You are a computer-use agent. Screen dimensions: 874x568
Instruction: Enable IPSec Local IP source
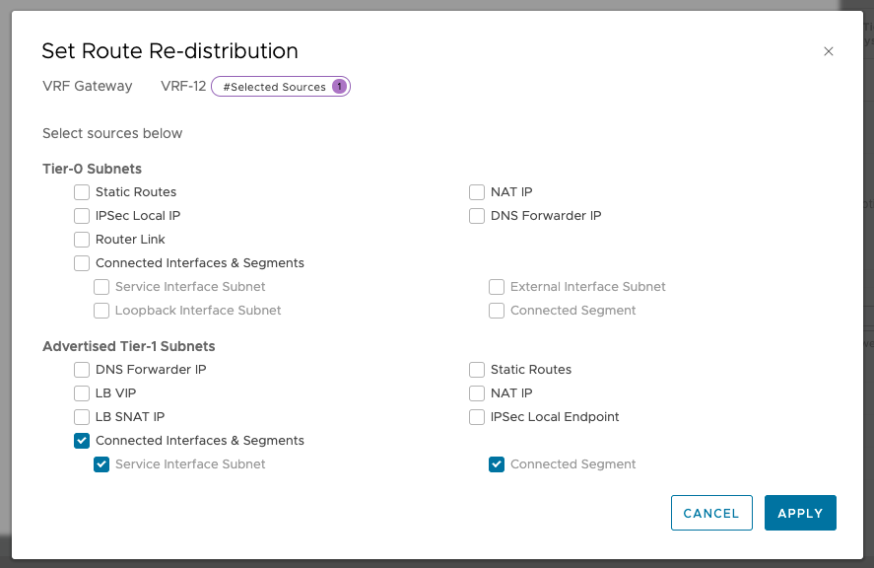[82, 216]
